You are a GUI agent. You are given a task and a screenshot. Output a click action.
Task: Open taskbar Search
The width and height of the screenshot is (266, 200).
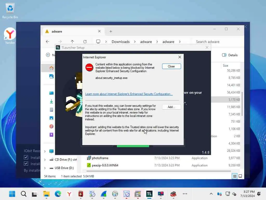[24, 194]
